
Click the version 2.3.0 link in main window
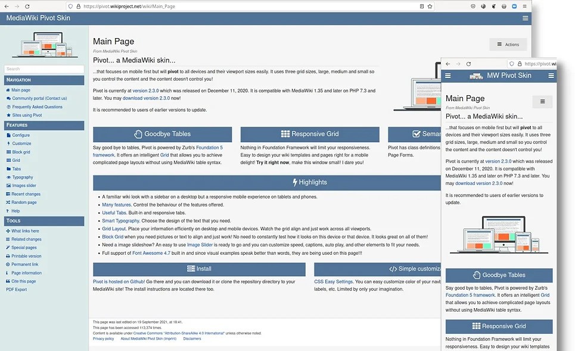point(145,91)
